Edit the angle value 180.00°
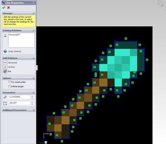 click(x=19, y=103)
